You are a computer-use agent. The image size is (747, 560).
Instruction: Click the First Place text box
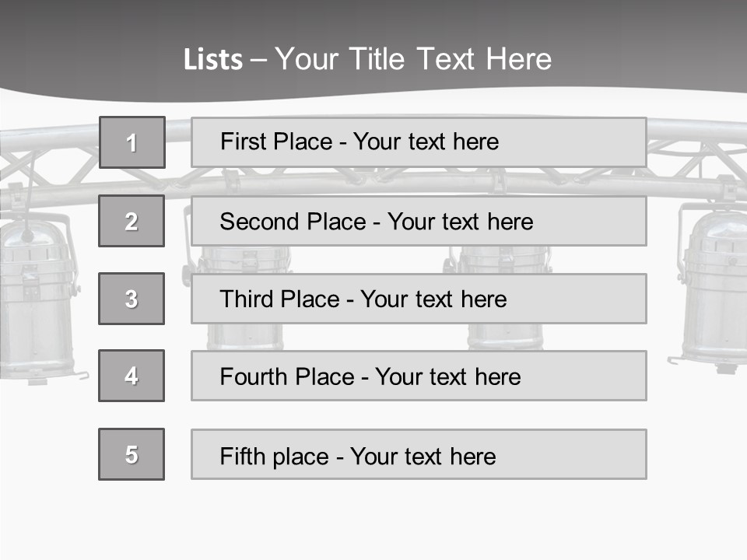click(419, 142)
